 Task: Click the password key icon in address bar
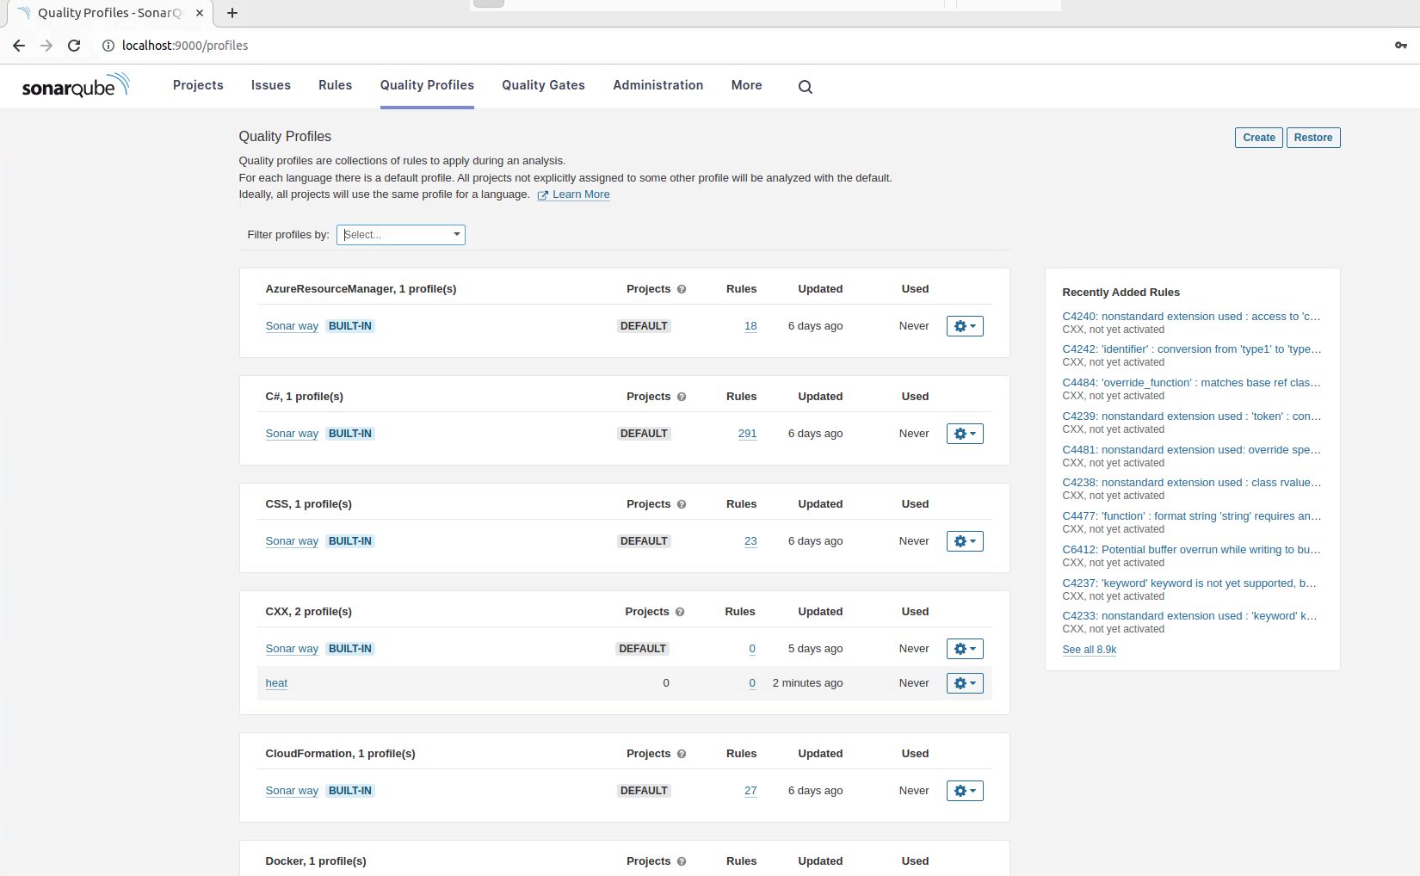click(x=1400, y=46)
